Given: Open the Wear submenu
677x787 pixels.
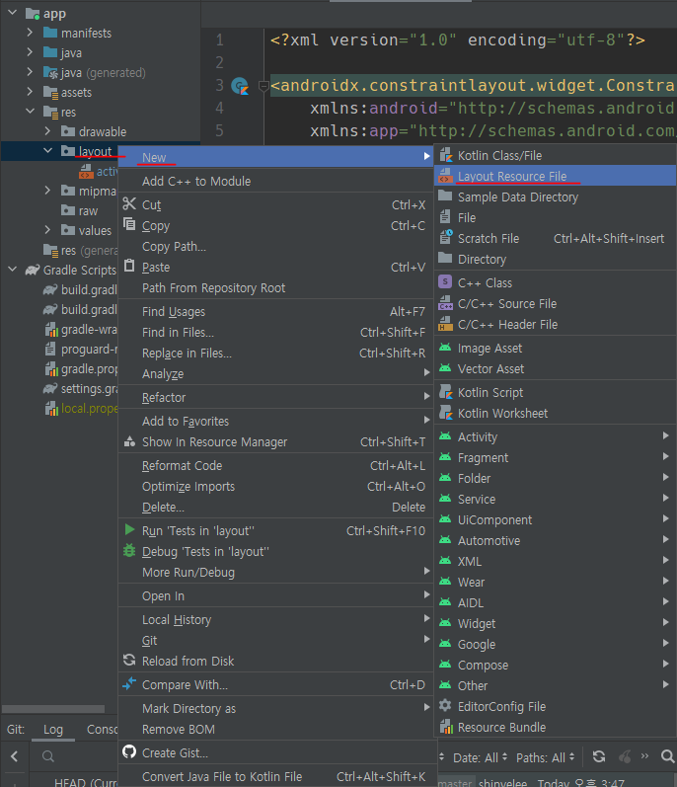Looking at the screenshot, I should pyautogui.click(x=555, y=582).
